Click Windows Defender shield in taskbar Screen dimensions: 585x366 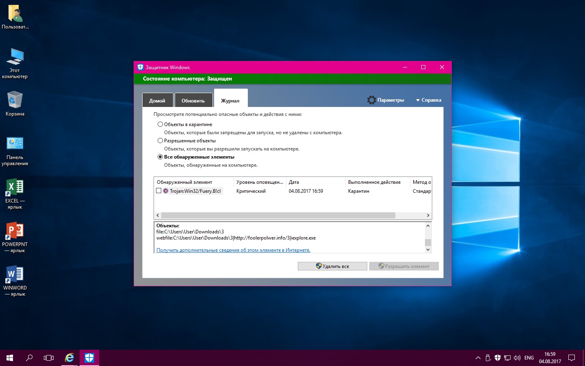[x=89, y=358]
